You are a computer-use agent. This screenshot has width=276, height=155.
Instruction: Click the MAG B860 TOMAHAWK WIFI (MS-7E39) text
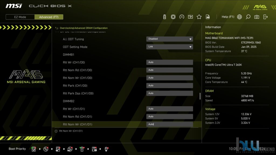click(229, 38)
